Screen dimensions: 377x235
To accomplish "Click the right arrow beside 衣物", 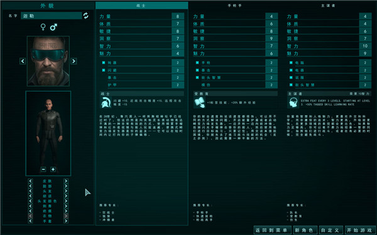I will (66, 216).
